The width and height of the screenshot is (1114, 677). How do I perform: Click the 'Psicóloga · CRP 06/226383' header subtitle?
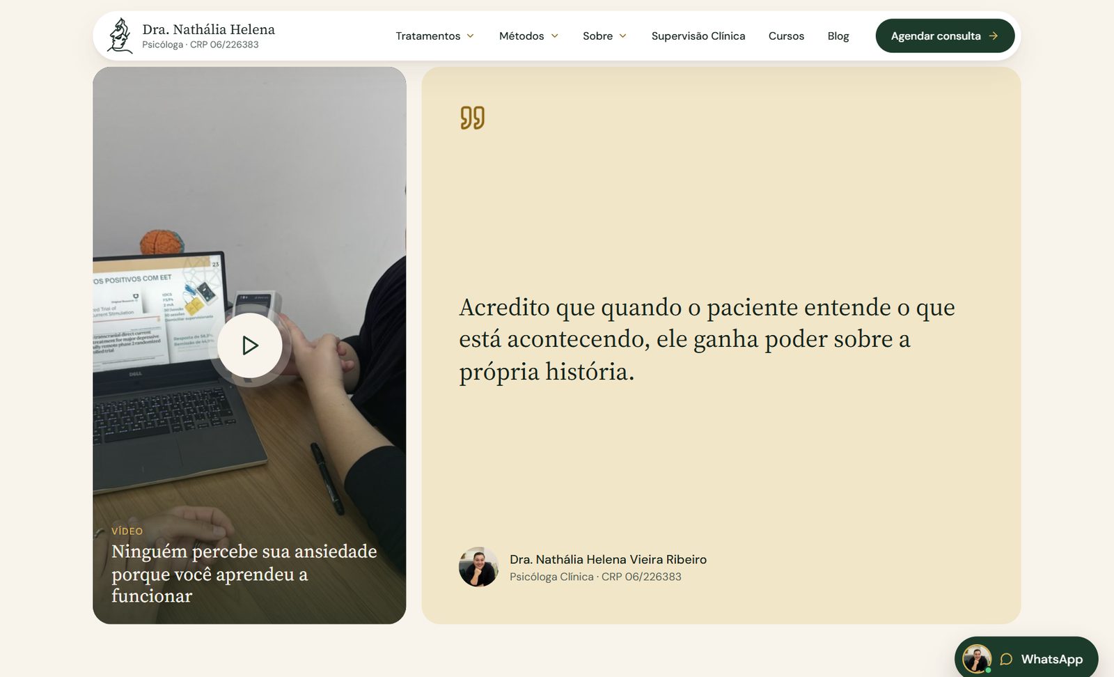coord(201,45)
